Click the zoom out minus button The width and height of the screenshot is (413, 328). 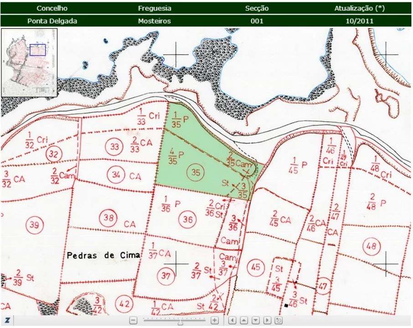click(x=133, y=320)
